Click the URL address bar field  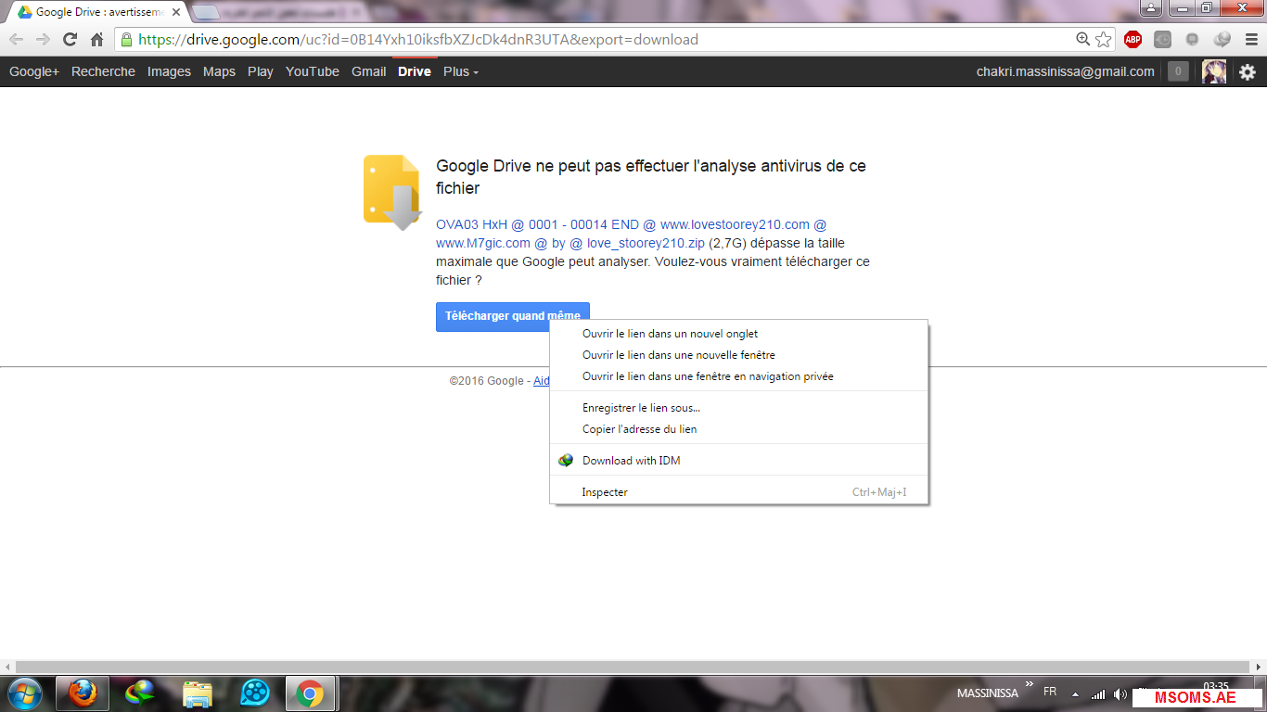coord(594,40)
